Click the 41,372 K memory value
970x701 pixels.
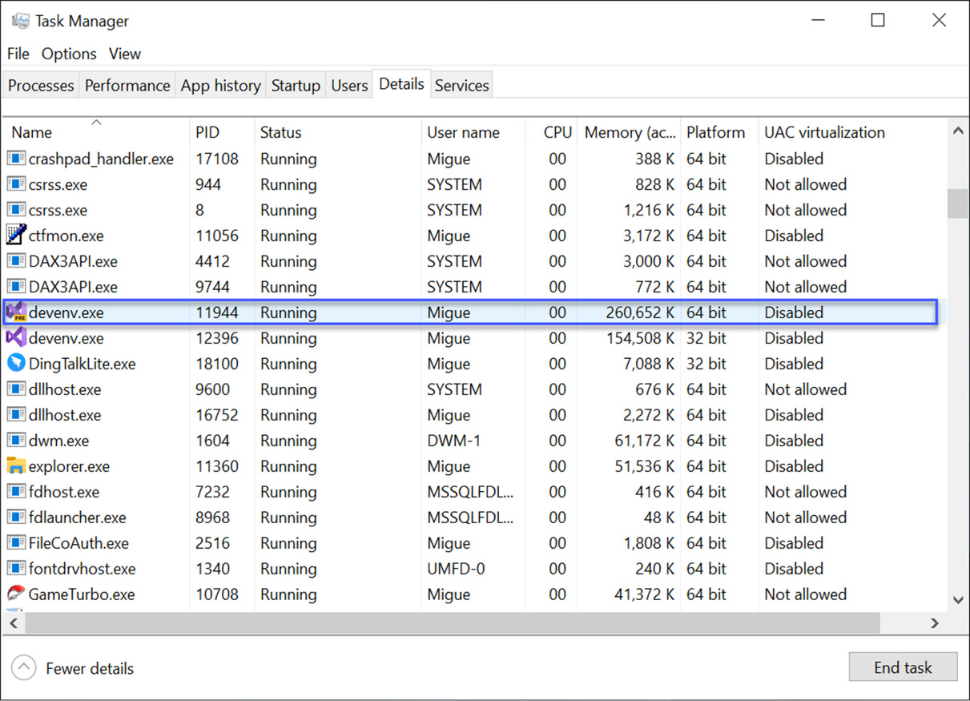(x=645, y=594)
